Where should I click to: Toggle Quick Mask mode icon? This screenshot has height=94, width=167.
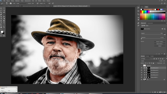tap(1, 36)
